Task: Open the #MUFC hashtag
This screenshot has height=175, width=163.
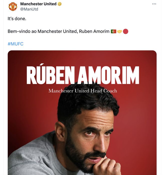Action: [x=16, y=44]
